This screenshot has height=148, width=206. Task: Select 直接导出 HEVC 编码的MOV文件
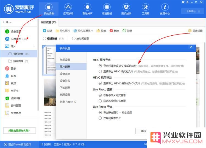coord(100,83)
